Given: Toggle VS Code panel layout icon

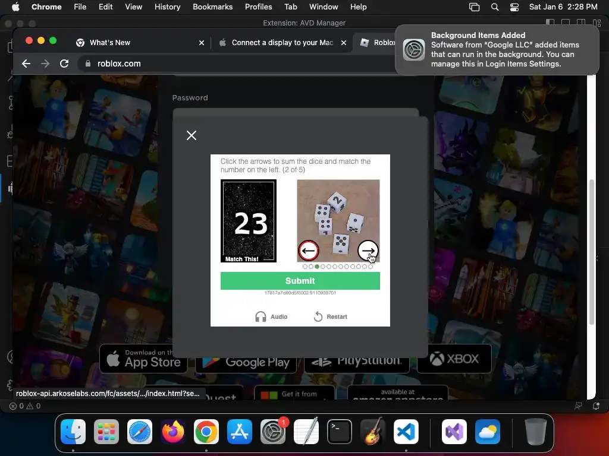Looking at the screenshot, I should pos(566,23).
